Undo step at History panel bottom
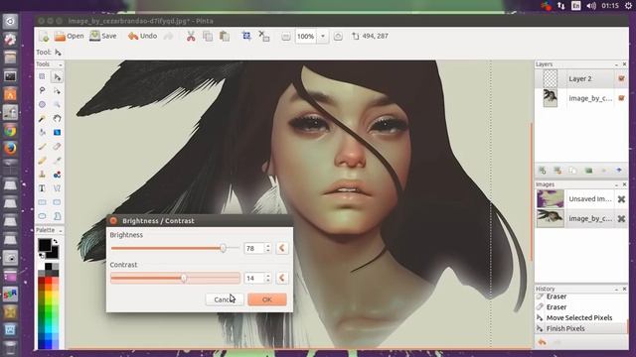636x357 pixels. tap(542, 342)
